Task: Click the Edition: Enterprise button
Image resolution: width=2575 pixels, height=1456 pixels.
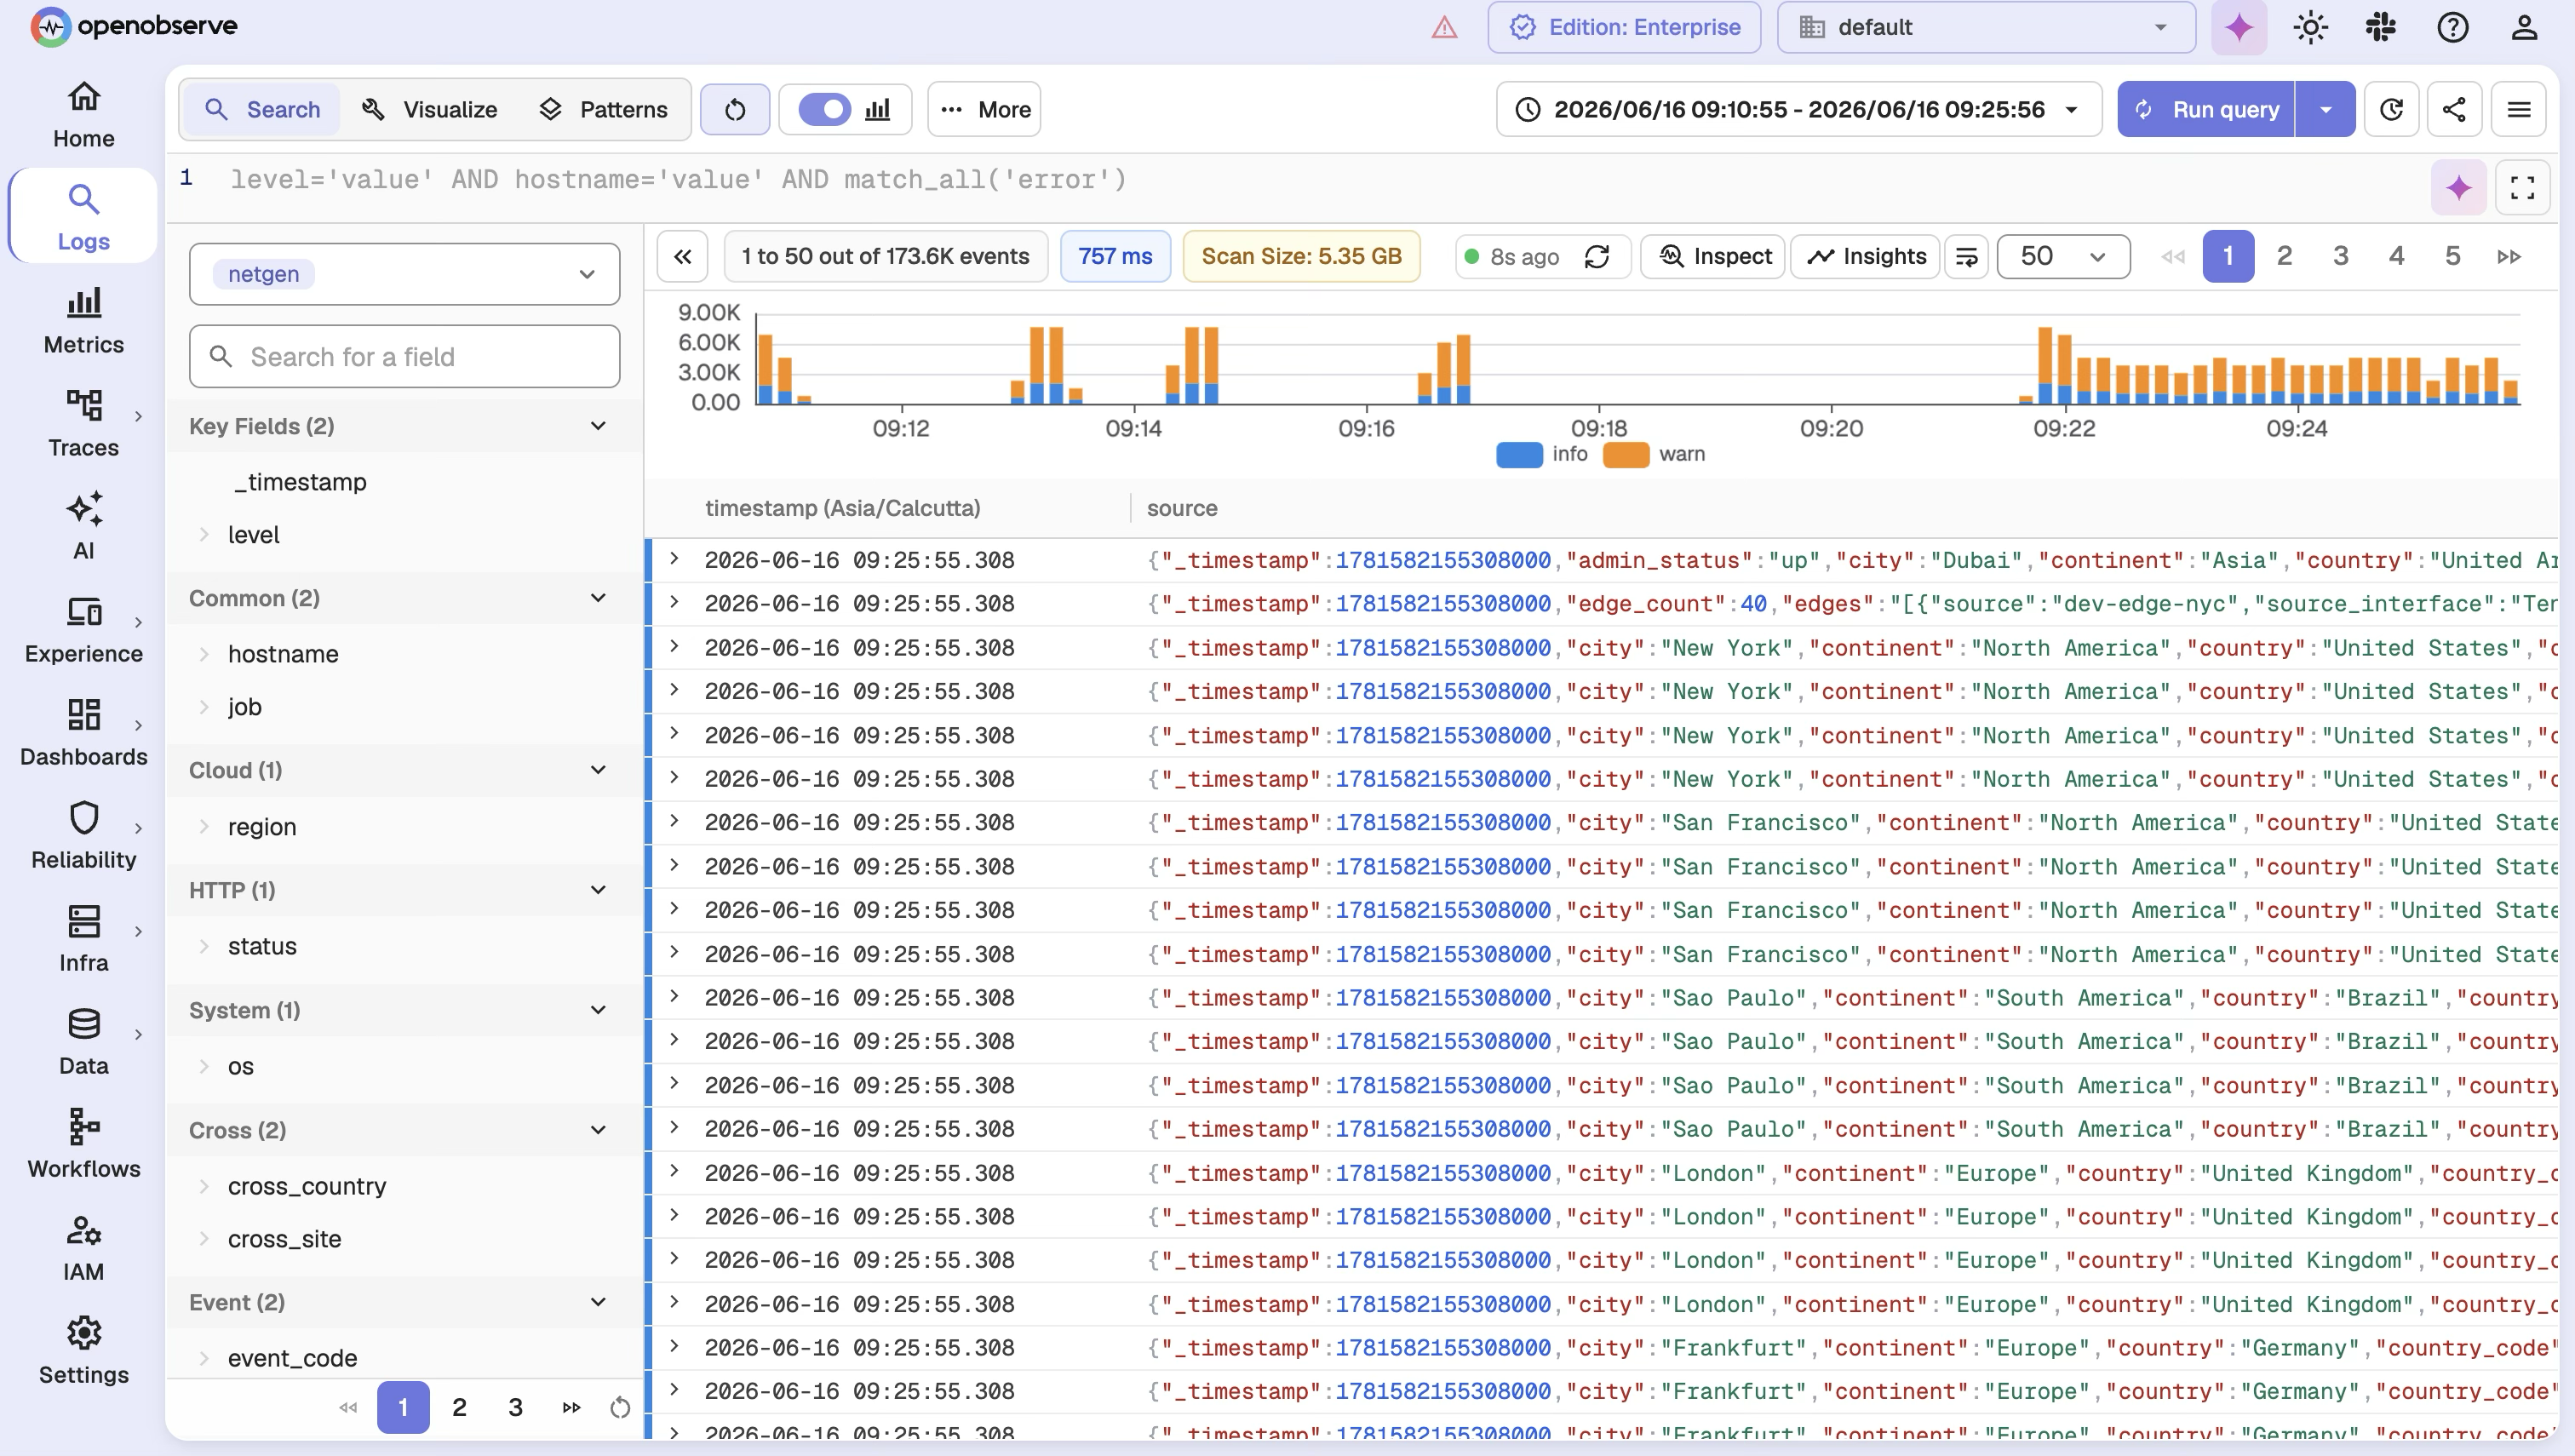Action: (1624, 27)
